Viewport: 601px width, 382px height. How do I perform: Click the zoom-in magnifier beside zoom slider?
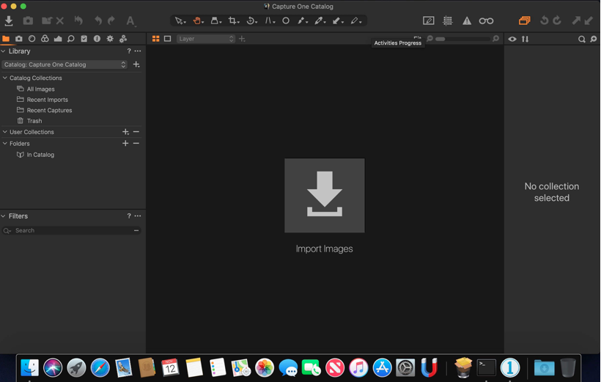coord(495,39)
